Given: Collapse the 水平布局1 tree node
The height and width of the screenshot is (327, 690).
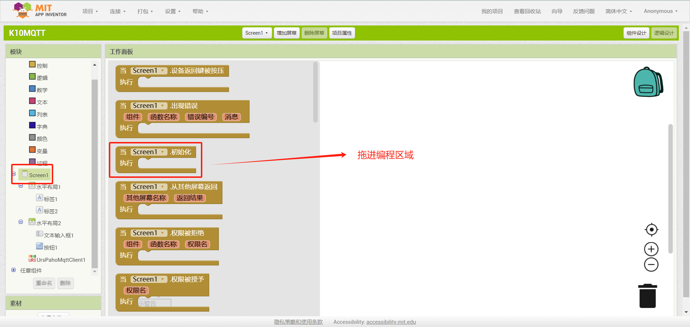Looking at the screenshot, I should pos(21,186).
